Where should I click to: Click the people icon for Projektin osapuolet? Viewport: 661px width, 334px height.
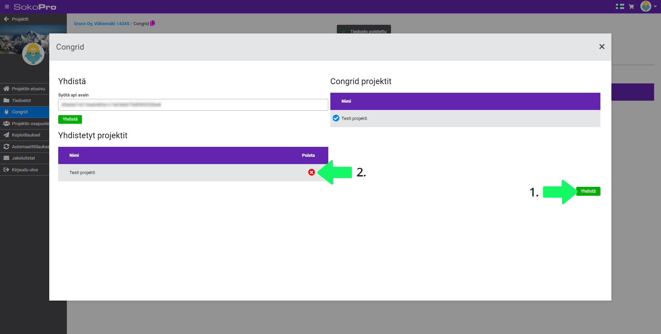(x=6, y=123)
